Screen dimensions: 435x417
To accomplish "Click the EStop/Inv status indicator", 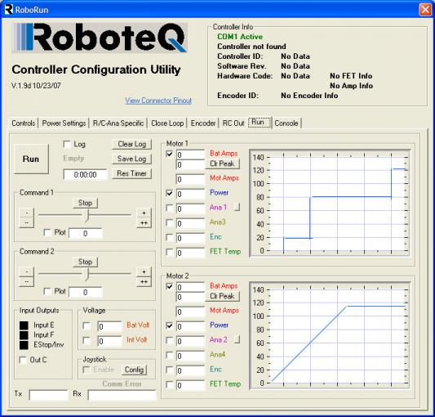I will point(24,345).
